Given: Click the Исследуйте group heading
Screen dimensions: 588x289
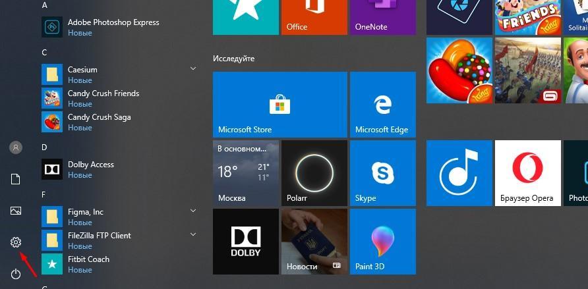Looking at the screenshot, I should pyautogui.click(x=233, y=59).
